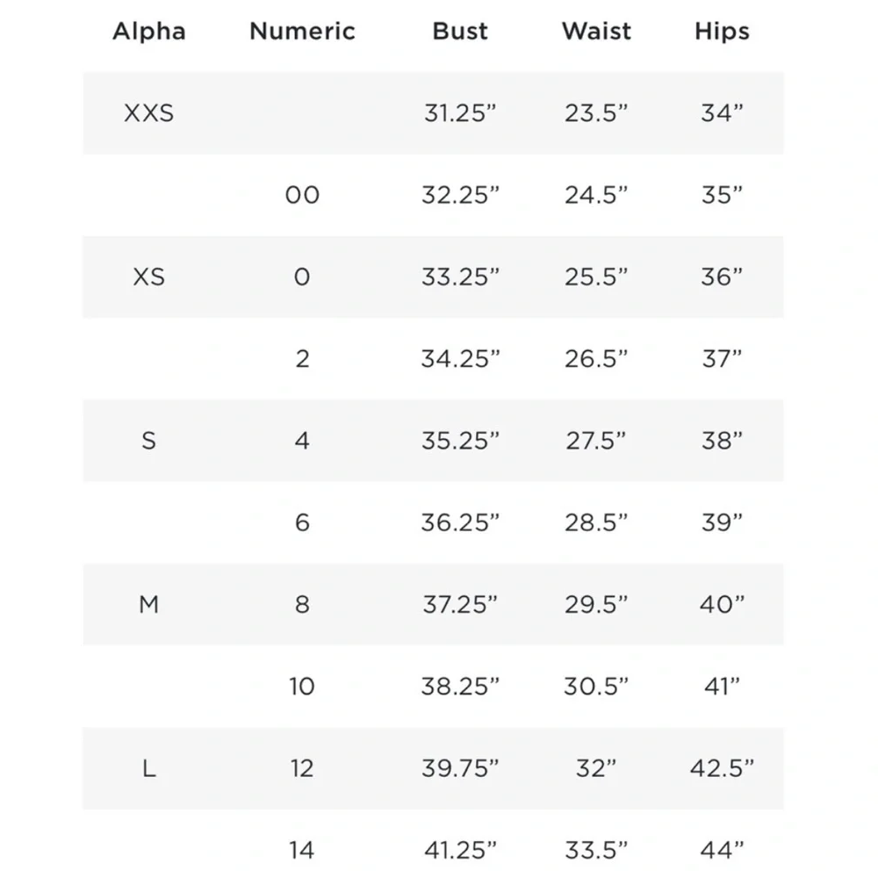The height and width of the screenshot is (878, 878).
Task: Select numeric size 10 cell
Action: [302, 686]
